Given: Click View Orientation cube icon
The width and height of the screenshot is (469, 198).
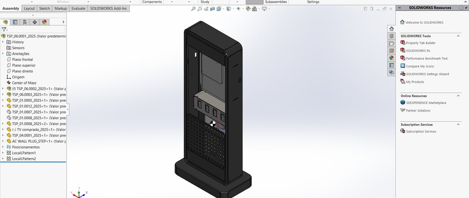Looking at the screenshot, I should point(219,9).
